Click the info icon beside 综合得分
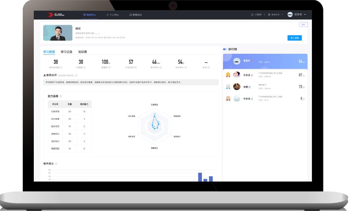This screenshot has width=350, height=211. click(186, 67)
